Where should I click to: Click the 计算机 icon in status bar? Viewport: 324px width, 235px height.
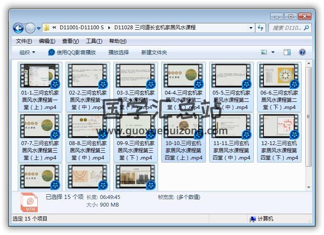point(253,219)
